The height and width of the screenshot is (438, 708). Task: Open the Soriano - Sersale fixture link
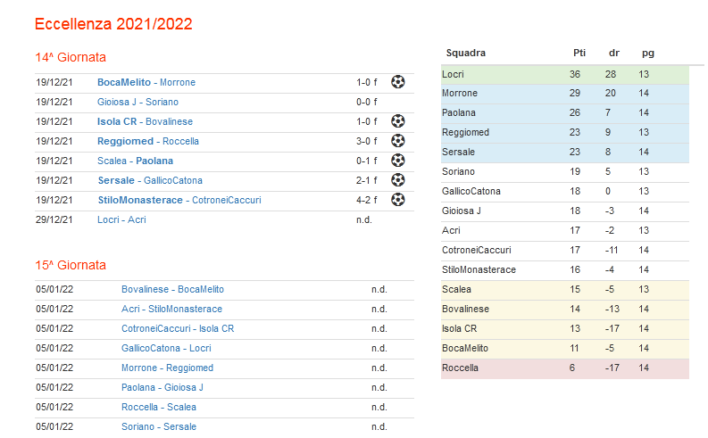coord(159,426)
